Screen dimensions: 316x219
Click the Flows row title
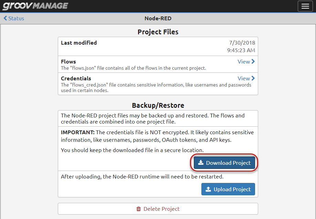click(x=68, y=62)
